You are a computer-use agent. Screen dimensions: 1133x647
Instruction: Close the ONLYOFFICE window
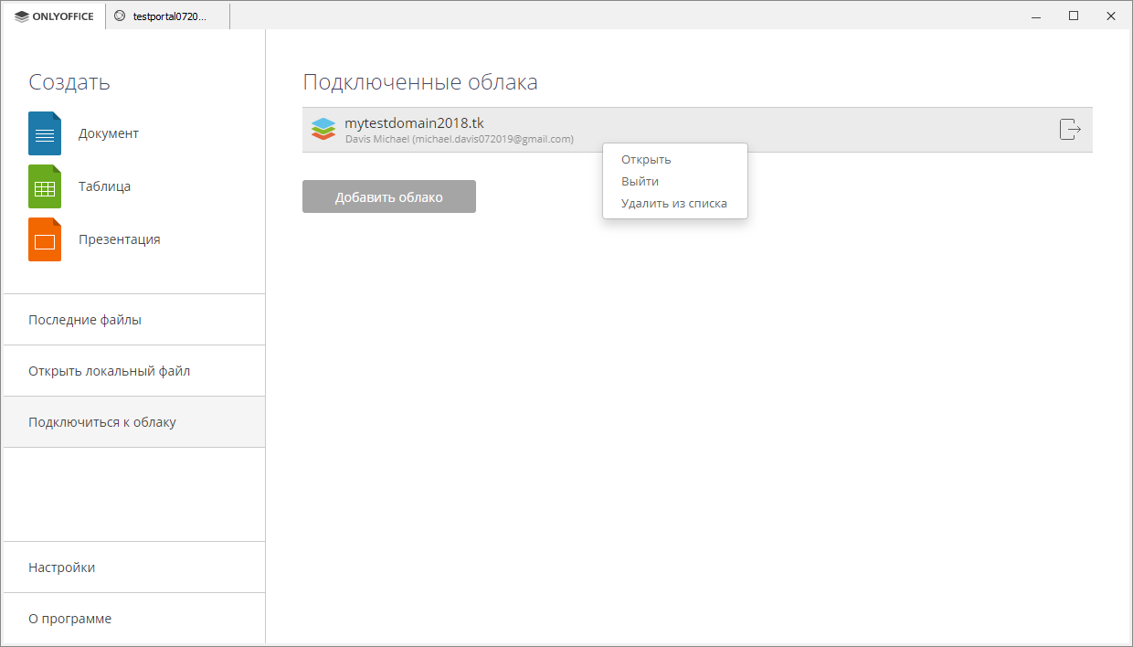click(x=1111, y=16)
